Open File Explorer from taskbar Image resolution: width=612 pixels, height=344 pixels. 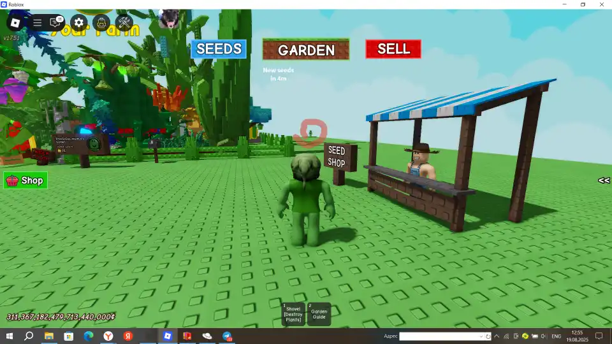click(x=49, y=336)
